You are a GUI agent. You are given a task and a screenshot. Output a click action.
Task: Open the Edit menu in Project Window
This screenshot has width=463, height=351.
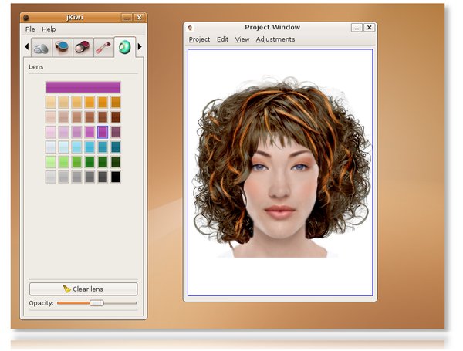(x=222, y=39)
